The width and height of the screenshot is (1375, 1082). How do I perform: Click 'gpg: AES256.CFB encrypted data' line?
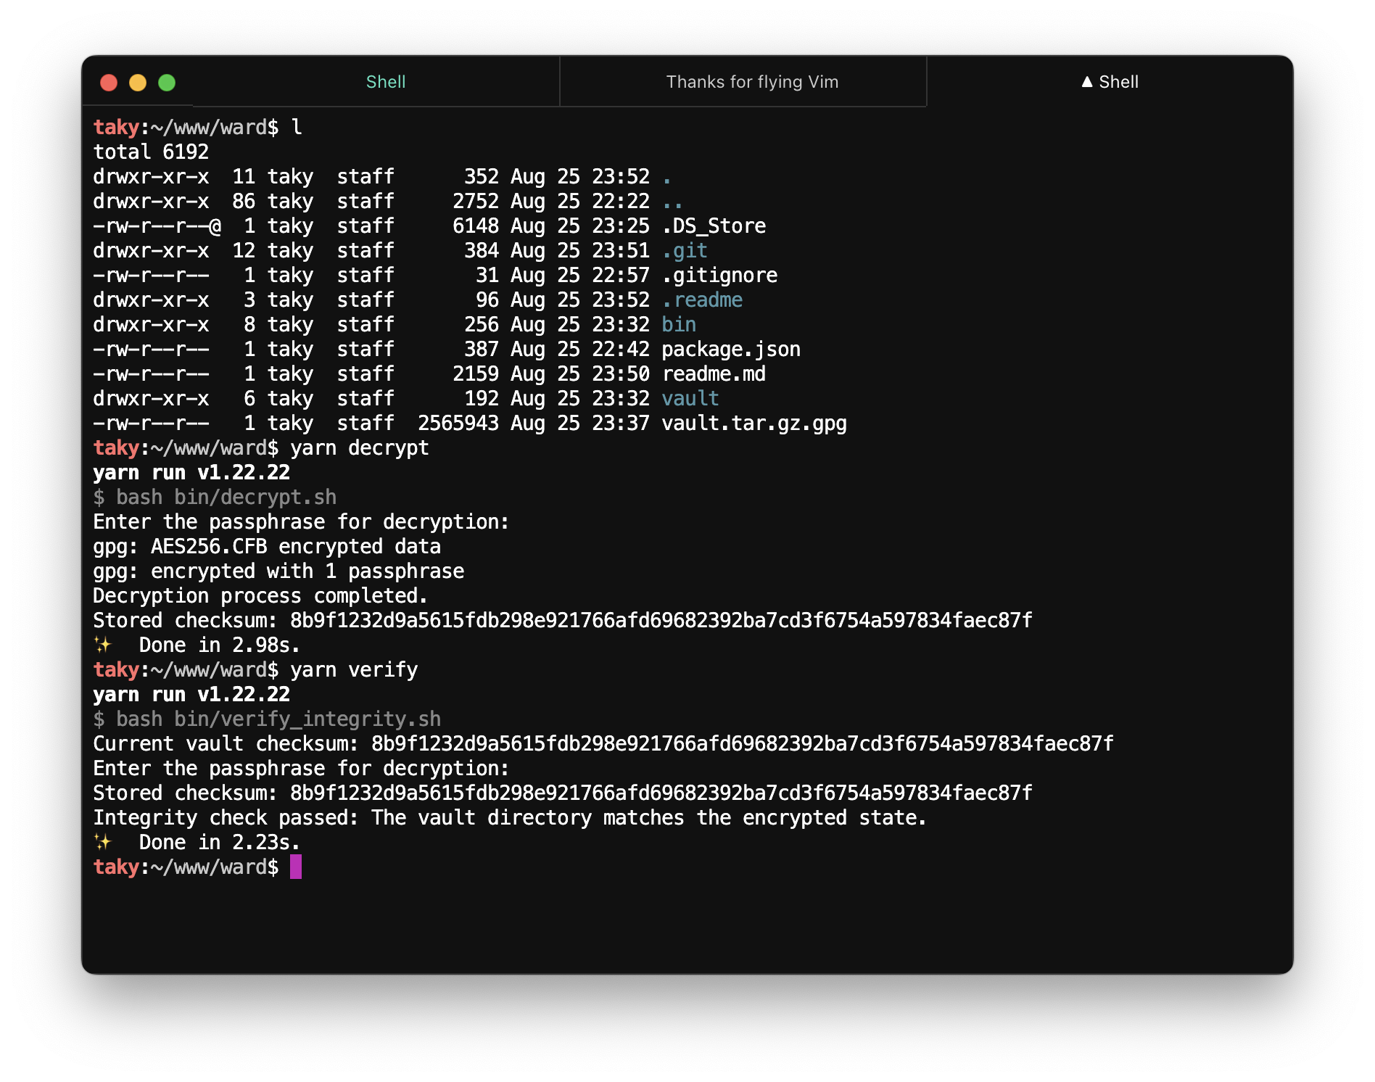[267, 546]
